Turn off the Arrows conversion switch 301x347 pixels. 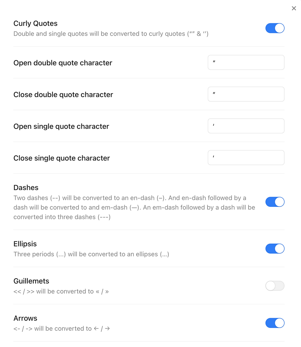tap(275, 323)
